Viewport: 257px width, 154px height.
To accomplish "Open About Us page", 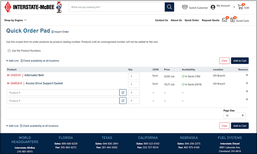I will click(176, 20).
